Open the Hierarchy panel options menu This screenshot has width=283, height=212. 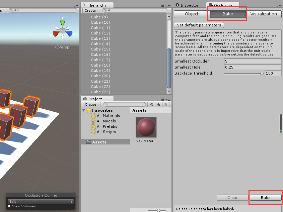click(x=168, y=6)
